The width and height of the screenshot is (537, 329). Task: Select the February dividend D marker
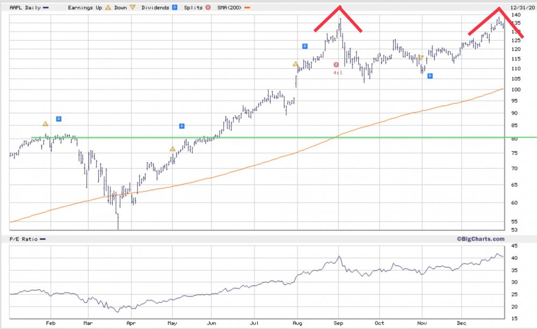(59, 119)
